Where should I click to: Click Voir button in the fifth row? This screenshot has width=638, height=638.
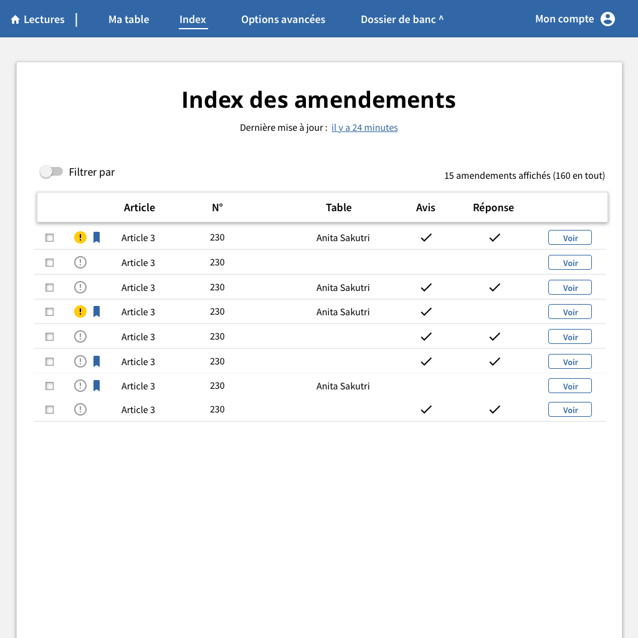[x=570, y=337]
